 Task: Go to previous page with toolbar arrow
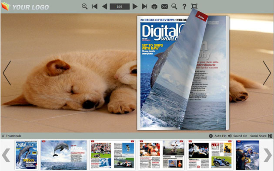coord(104,6)
